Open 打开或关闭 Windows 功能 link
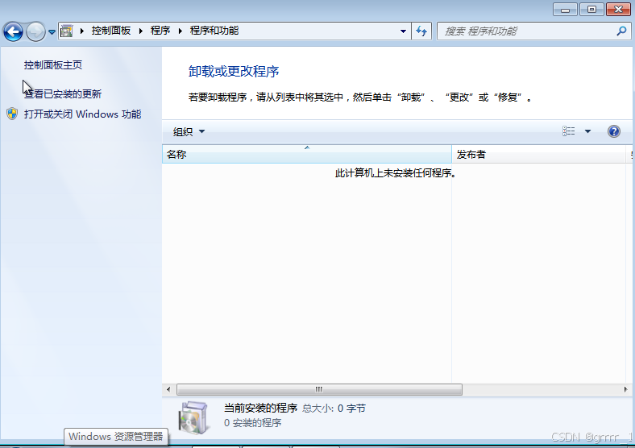 [83, 114]
